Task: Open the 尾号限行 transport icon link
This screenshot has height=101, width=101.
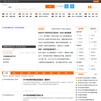Action: point(89,52)
